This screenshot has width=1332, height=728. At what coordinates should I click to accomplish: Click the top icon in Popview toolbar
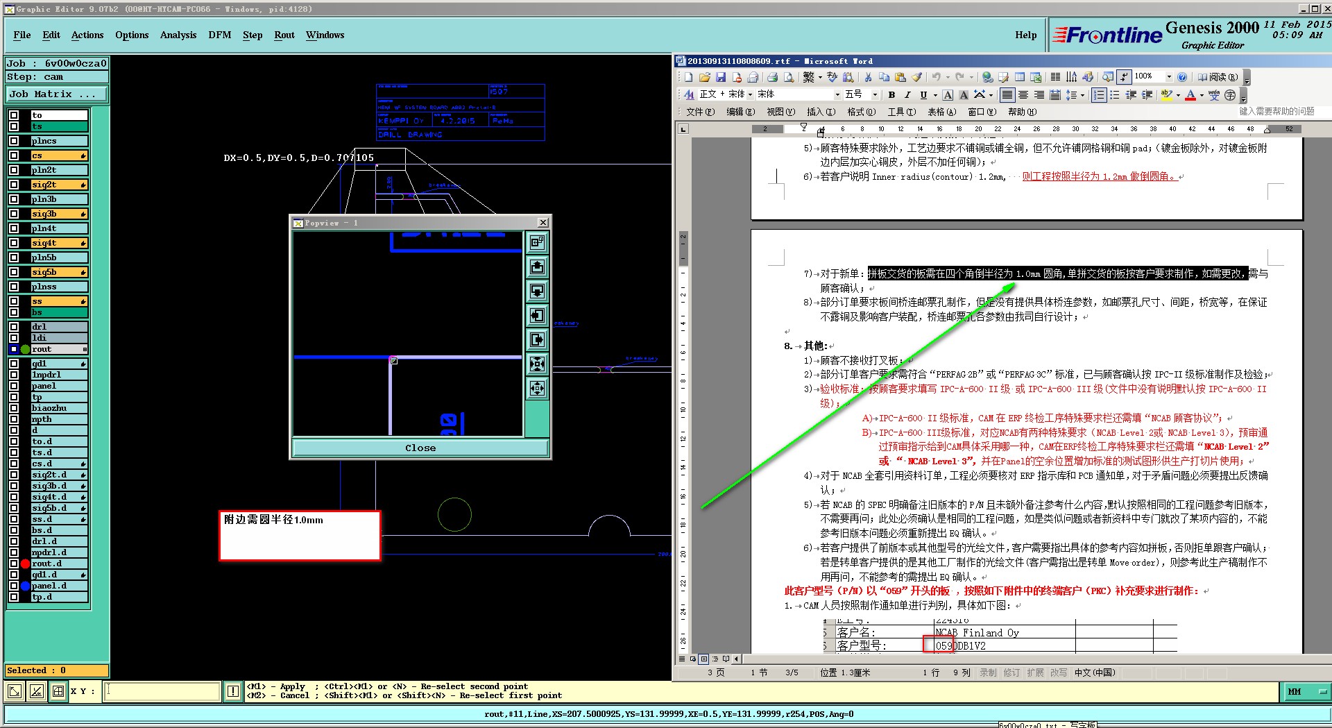537,242
